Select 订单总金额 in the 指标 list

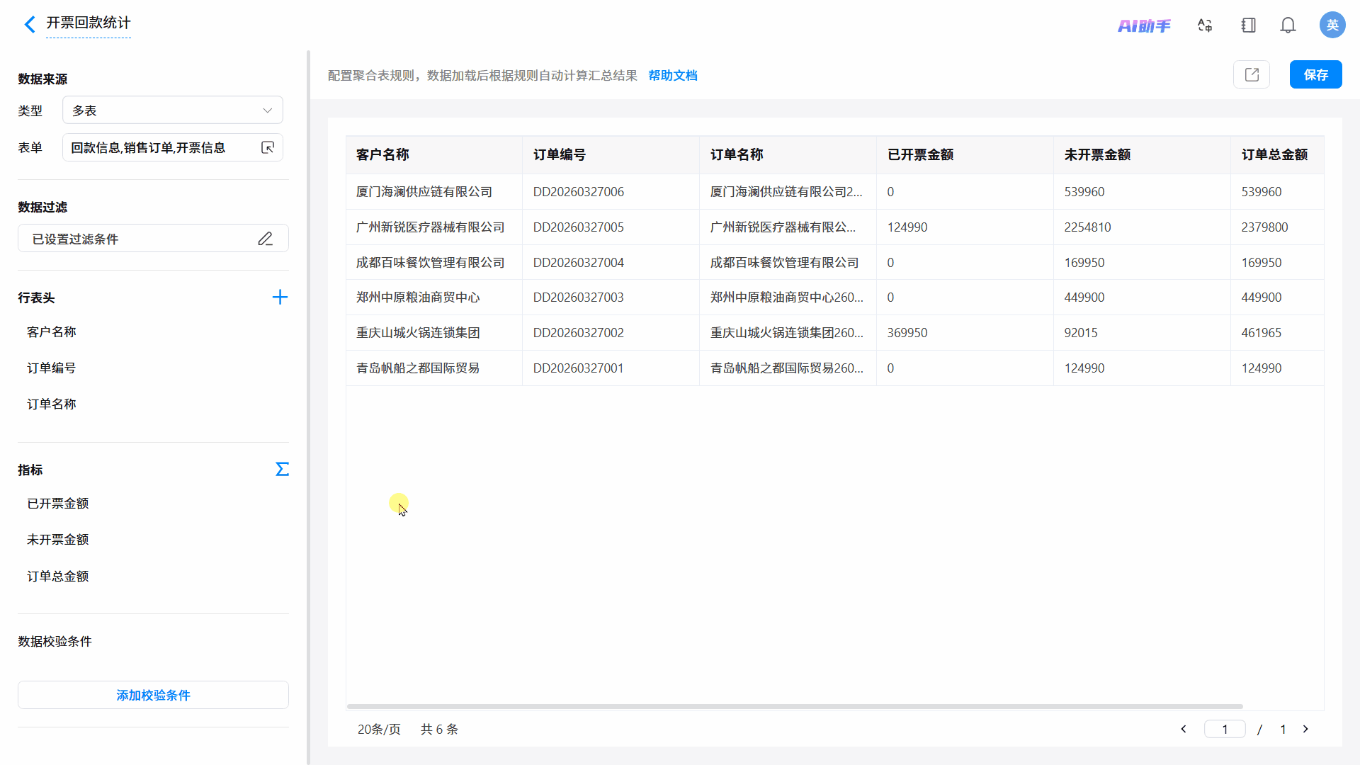[x=58, y=576]
